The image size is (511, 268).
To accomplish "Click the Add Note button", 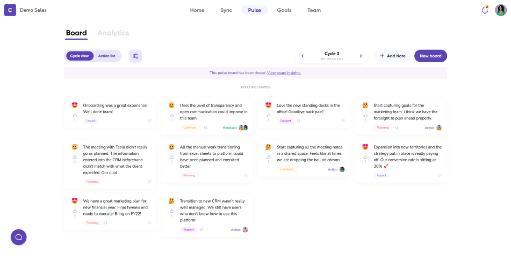I will tap(392, 56).
